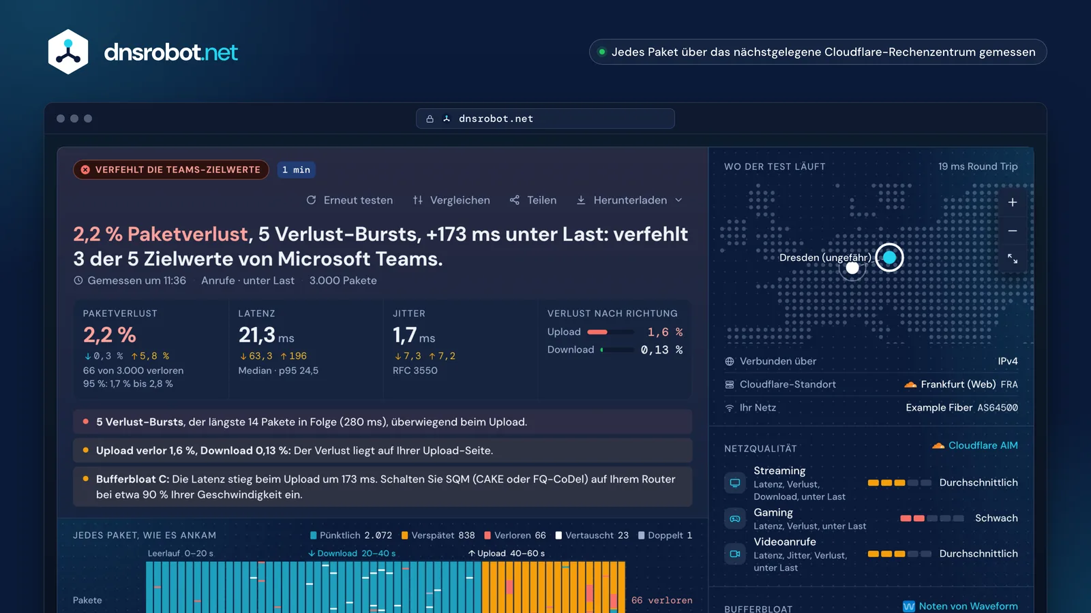
Task: Open the Herunterladen dropdown chevron
Action: point(678,200)
